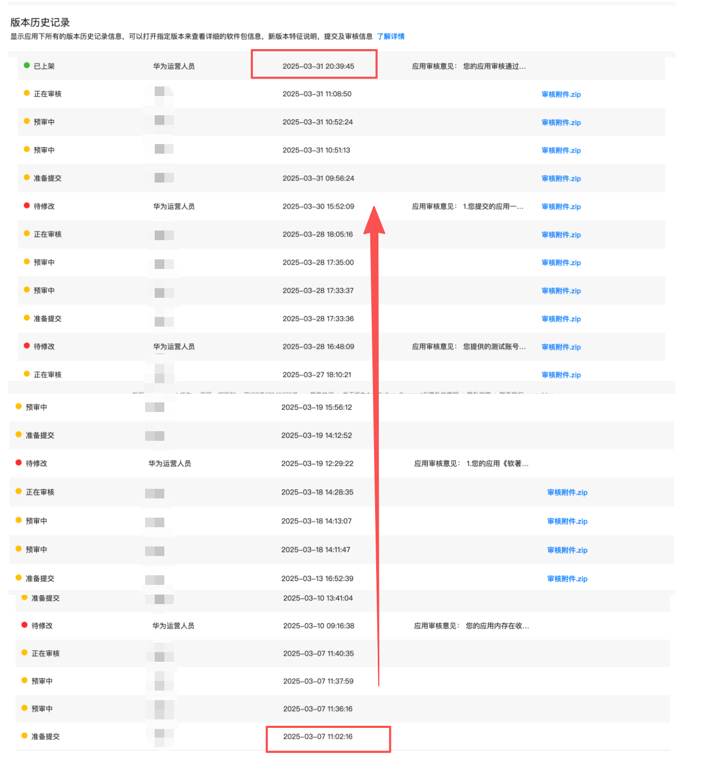Download 审核附件.zip for 2025-03-31 11:08:50 entry
This screenshot has width=716, height=777.
tap(561, 94)
